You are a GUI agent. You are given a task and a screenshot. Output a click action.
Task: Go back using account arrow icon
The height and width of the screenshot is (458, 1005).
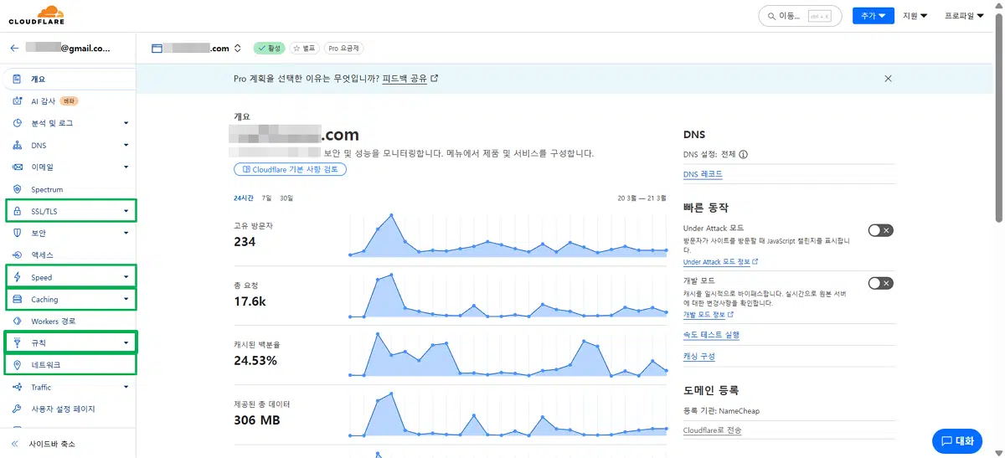point(14,49)
